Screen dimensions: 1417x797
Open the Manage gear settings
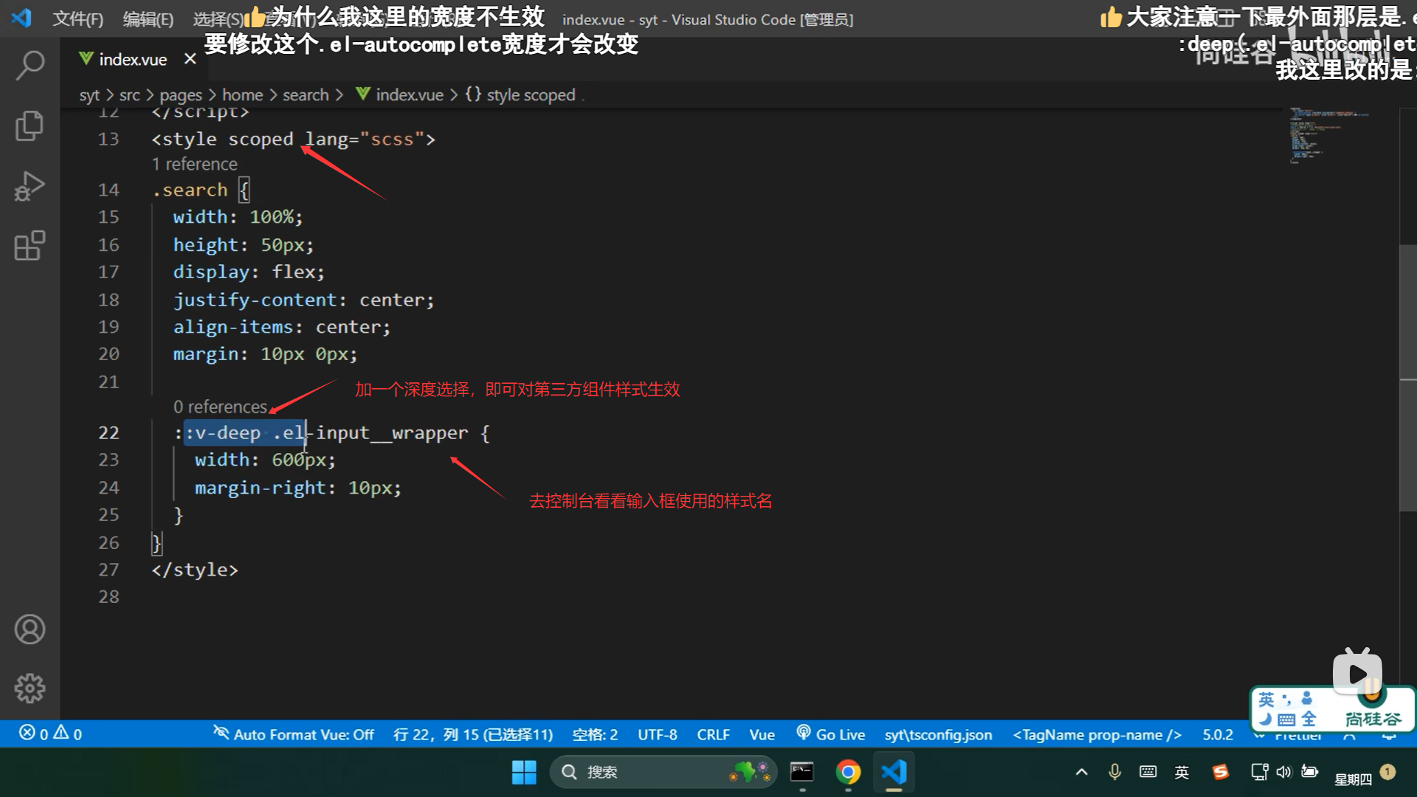point(30,689)
